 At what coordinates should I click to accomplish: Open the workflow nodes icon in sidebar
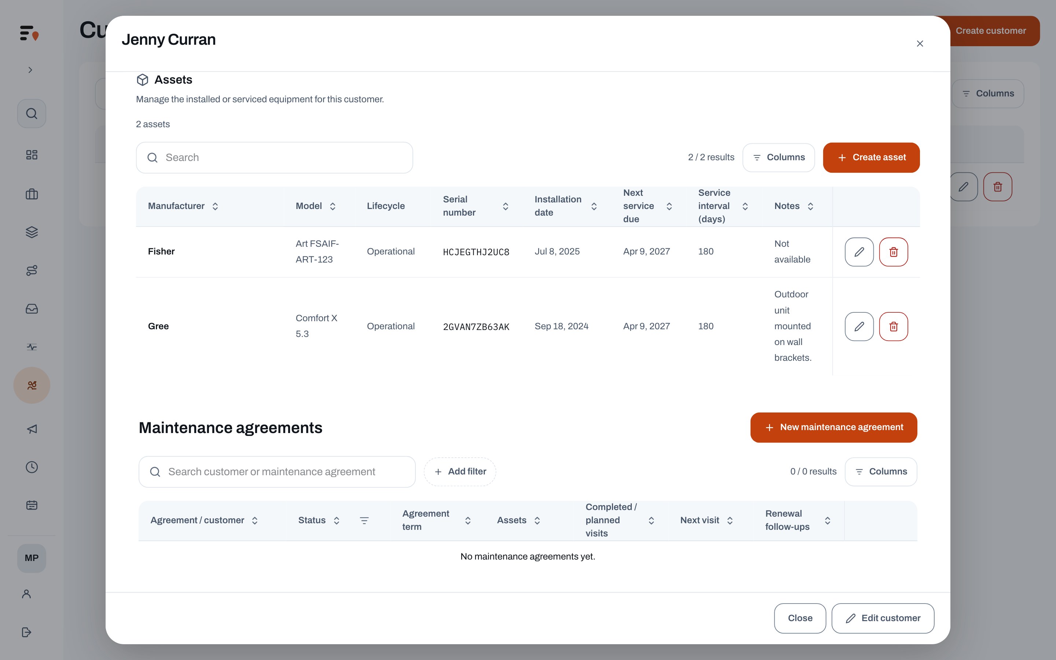tap(32, 270)
